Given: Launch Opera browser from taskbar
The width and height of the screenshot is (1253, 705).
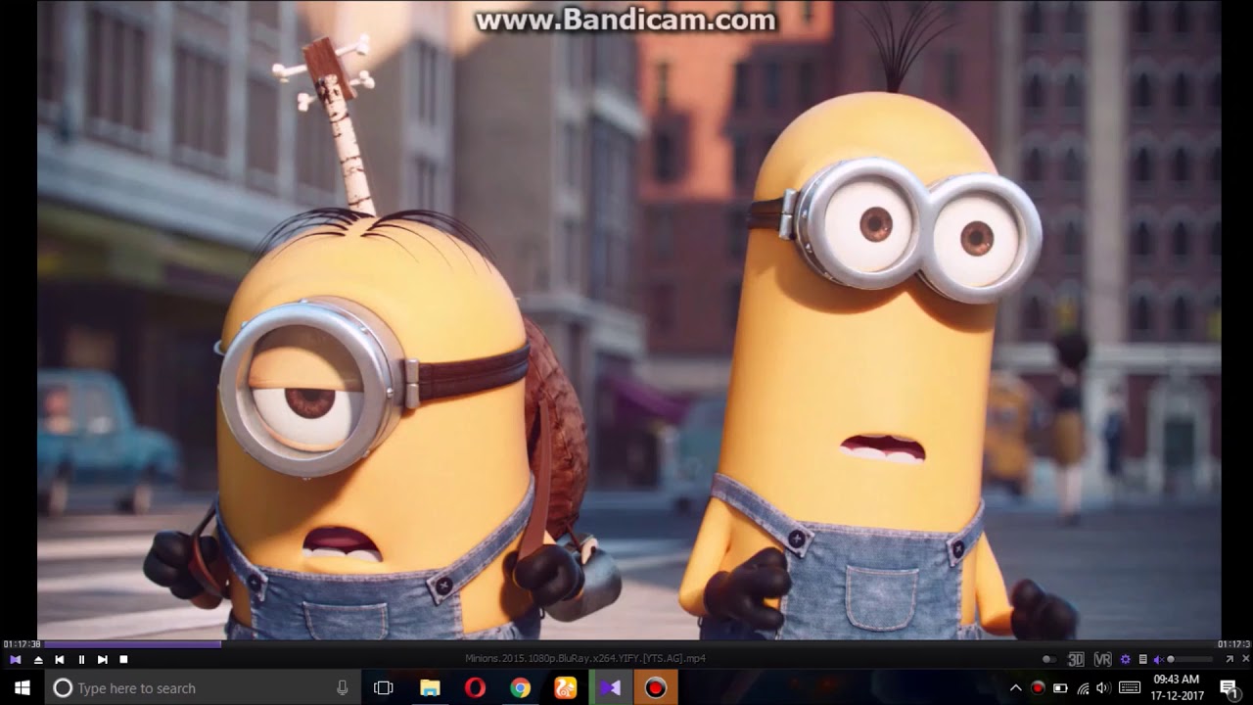Looking at the screenshot, I should [475, 688].
